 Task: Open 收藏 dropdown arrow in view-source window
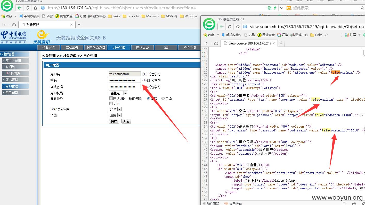tap(218, 35)
